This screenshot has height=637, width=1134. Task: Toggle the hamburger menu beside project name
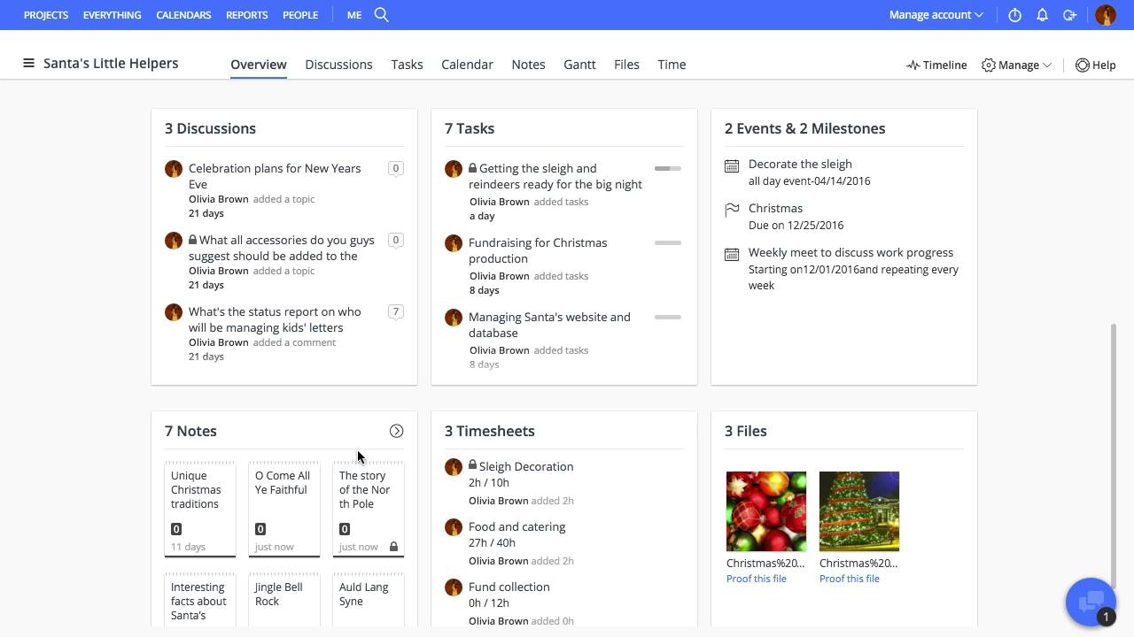tap(28, 64)
